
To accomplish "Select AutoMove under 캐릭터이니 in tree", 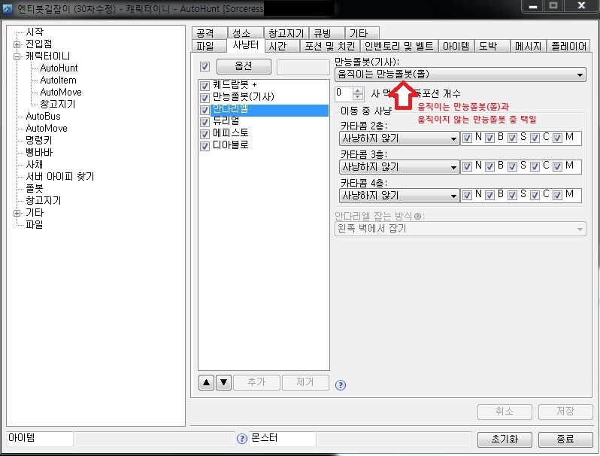I will click(x=61, y=93).
